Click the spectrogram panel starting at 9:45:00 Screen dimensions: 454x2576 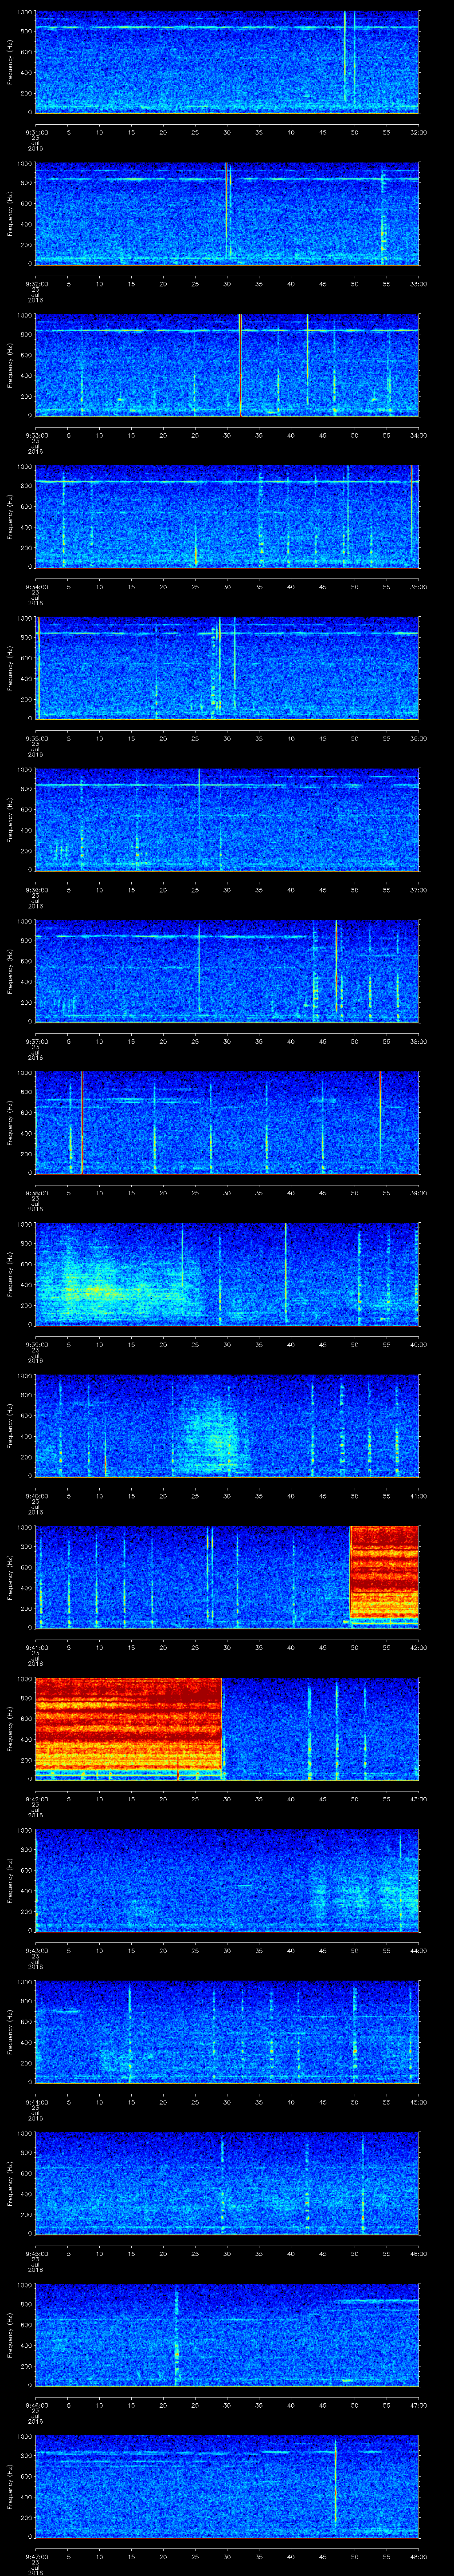click(x=227, y=2183)
